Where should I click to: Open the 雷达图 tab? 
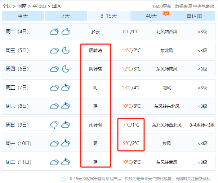(194, 16)
